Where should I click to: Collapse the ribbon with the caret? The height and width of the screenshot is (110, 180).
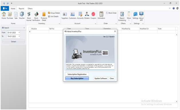[x=170, y=8]
